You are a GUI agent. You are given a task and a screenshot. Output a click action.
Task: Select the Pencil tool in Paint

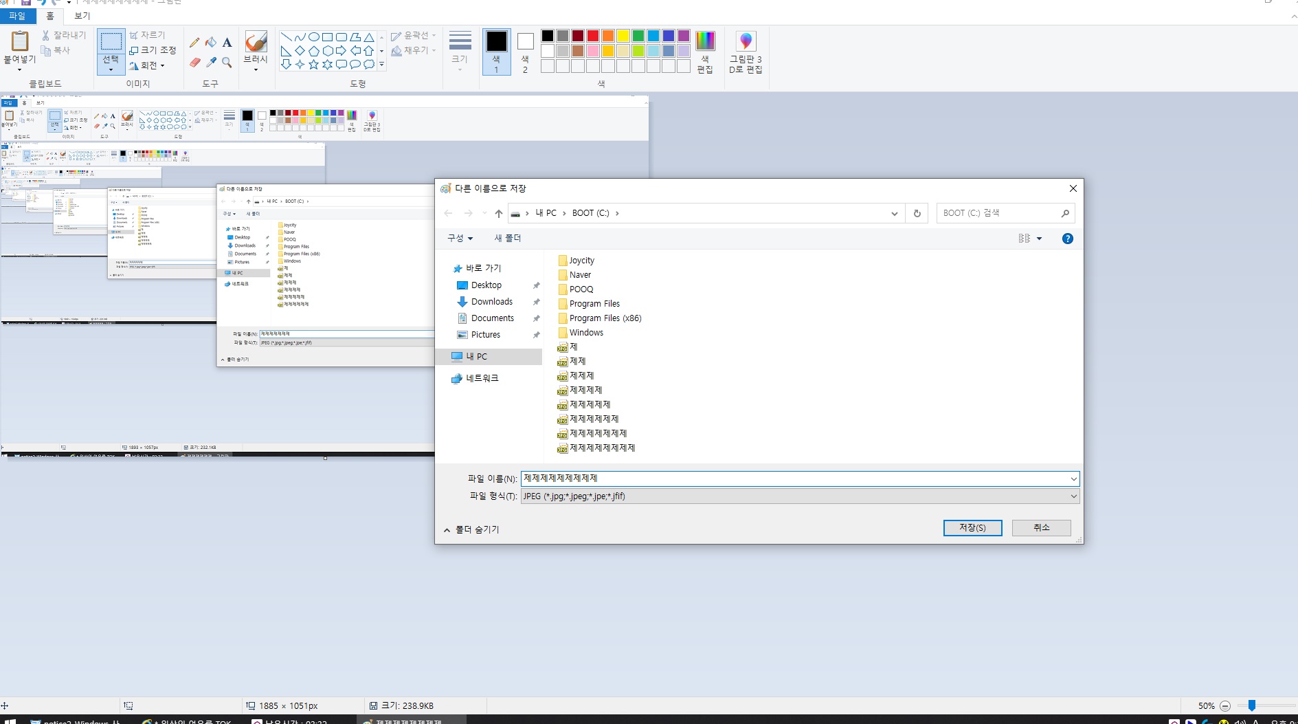[195, 43]
